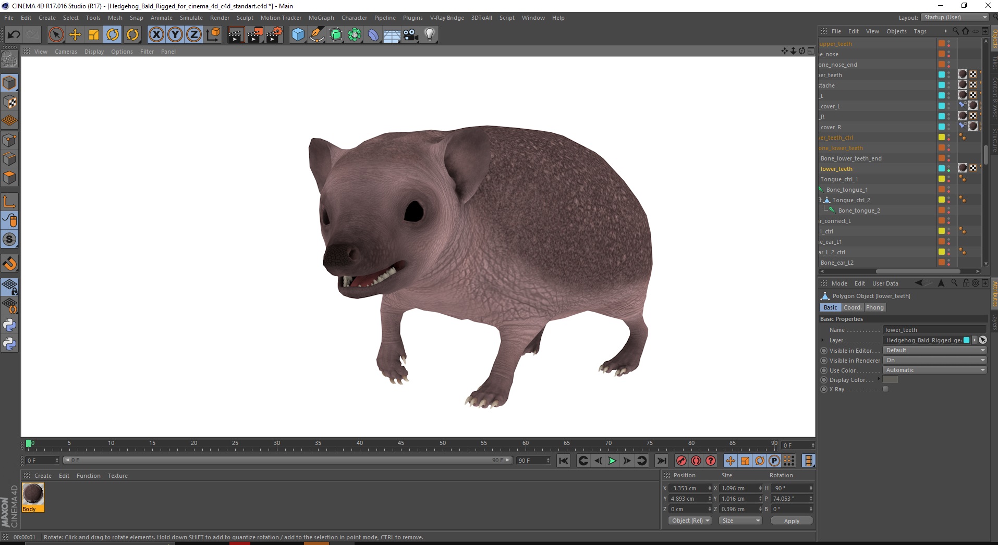The image size is (998, 545).
Task: Open Attribute Manager Mode menu
Action: 839,283
